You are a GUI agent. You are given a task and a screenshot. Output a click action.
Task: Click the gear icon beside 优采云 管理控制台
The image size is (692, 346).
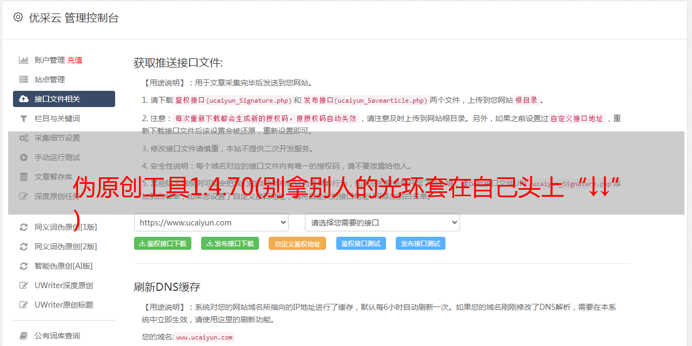coord(18,17)
